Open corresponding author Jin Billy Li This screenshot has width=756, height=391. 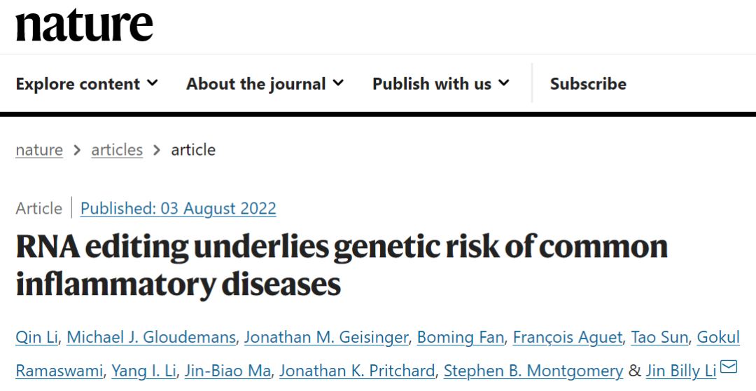pos(681,371)
